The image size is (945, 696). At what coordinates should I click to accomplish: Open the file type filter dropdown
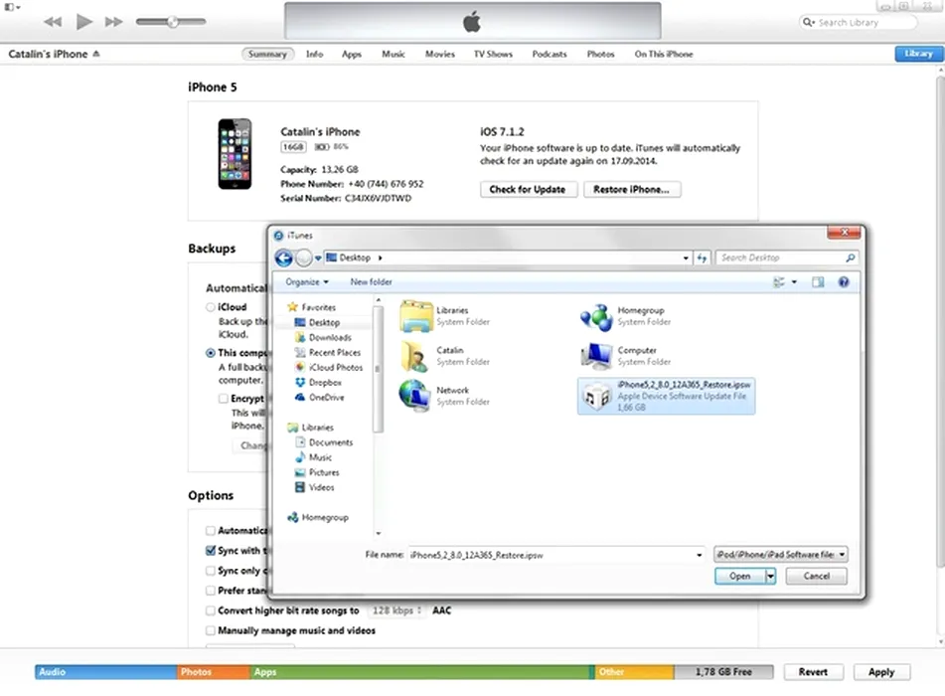coord(780,555)
